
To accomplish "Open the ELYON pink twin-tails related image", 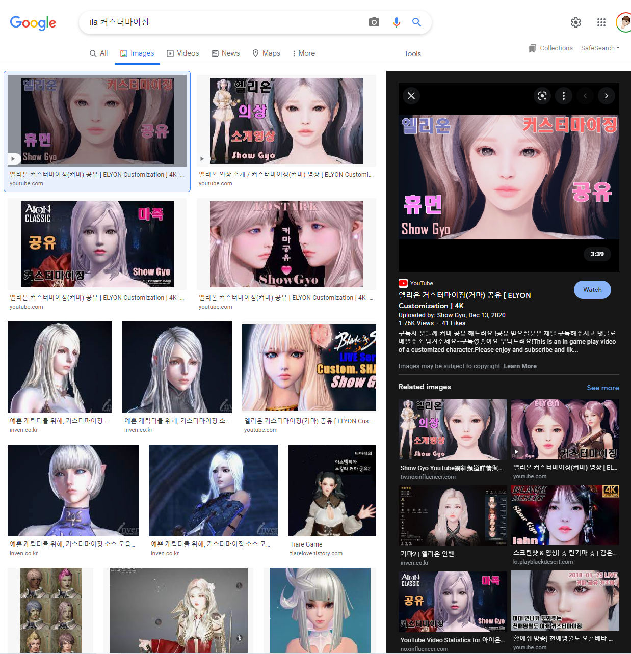I will click(x=565, y=430).
